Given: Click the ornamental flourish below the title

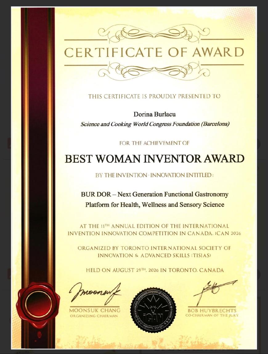Looking at the screenshot, I should [154, 71].
